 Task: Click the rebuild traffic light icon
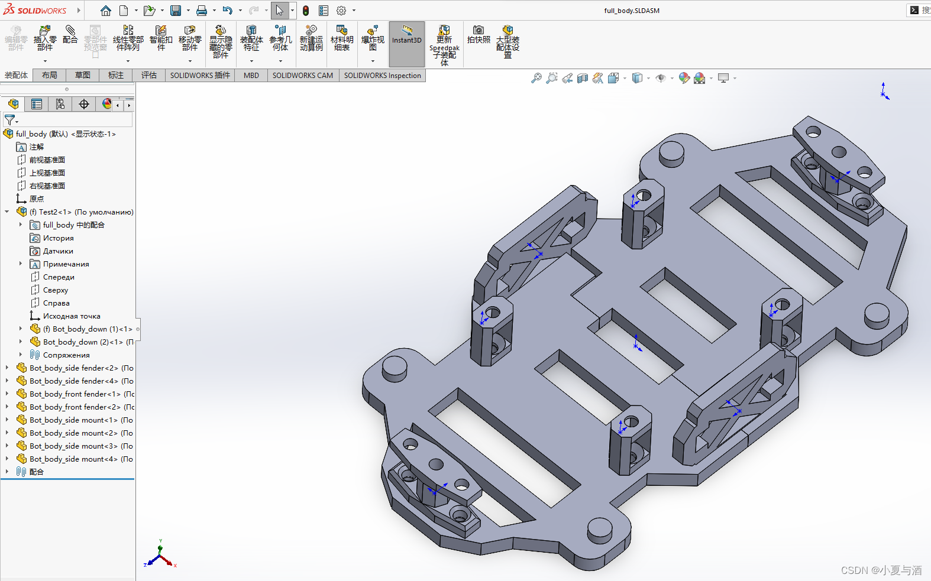coord(306,11)
